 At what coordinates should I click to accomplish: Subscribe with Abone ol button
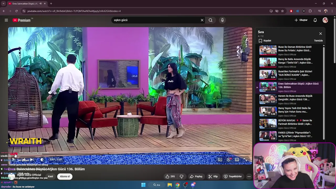point(65,176)
